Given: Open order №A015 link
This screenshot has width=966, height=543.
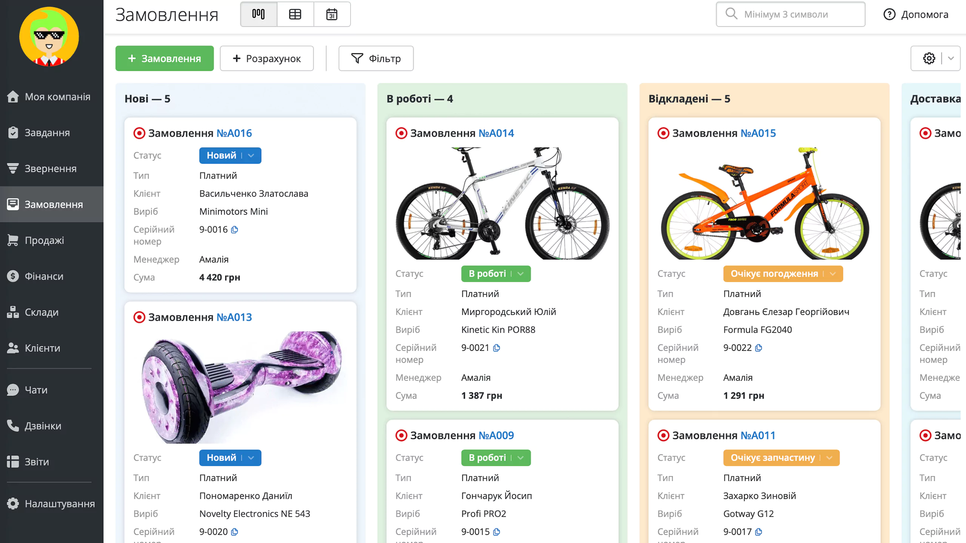Looking at the screenshot, I should coord(758,133).
